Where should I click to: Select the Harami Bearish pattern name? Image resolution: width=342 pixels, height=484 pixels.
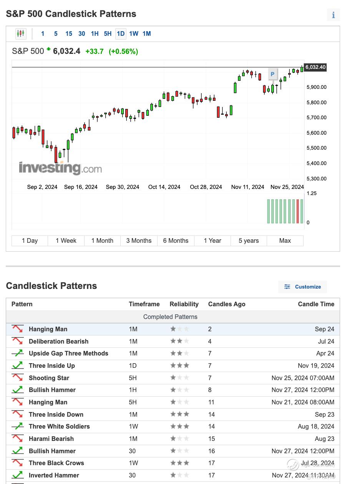(x=51, y=439)
